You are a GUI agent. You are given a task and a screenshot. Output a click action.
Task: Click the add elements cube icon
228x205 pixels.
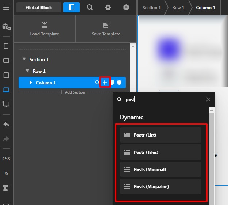click(6, 27)
